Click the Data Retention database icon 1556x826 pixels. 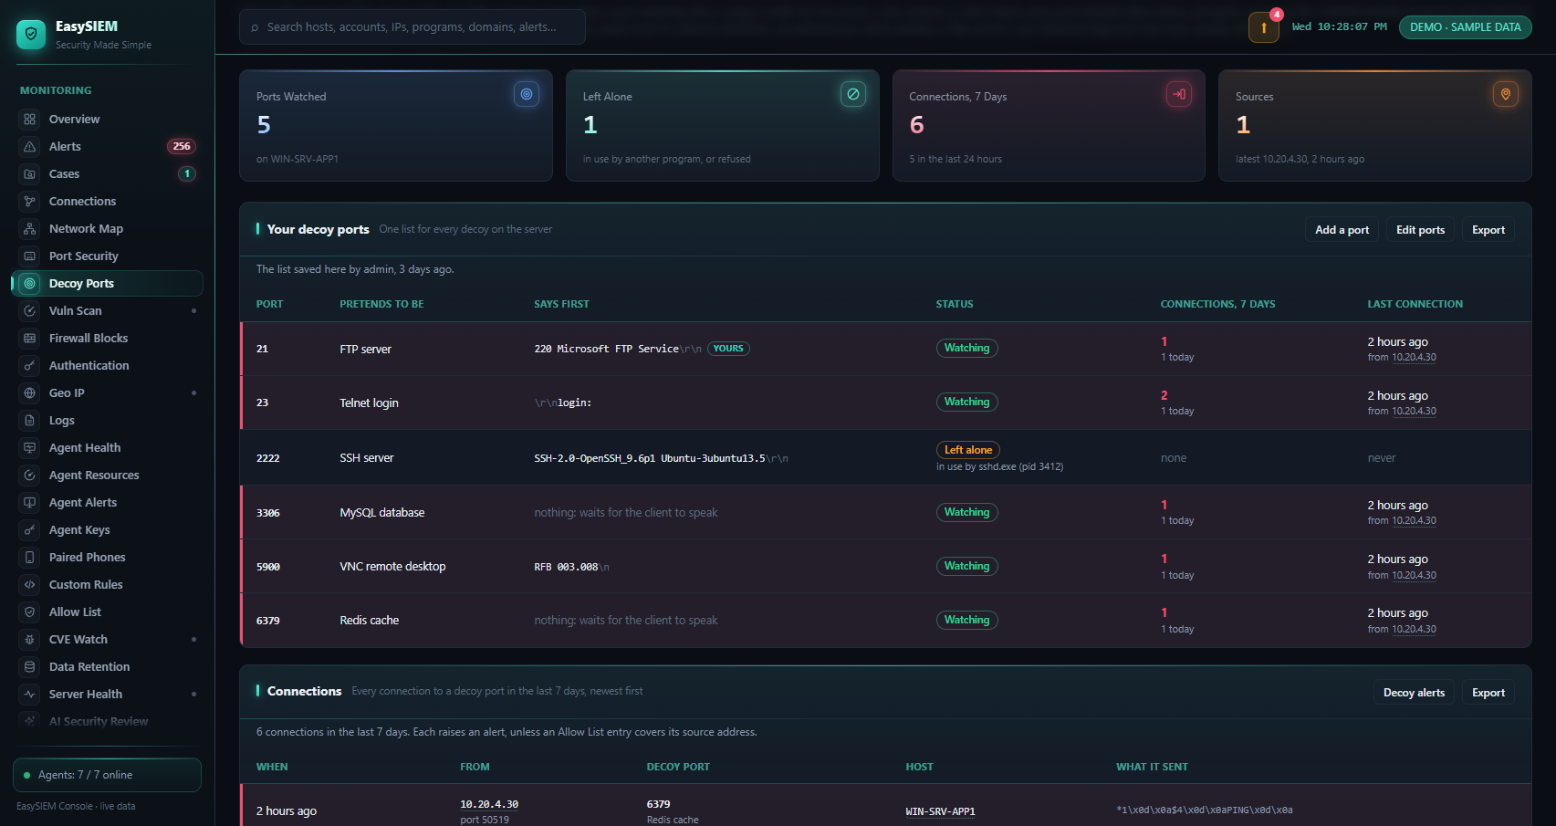(x=30, y=667)
